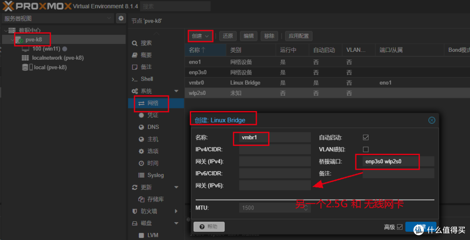470x240 pixels.
Task: Enable the VLAN感知 checkbox
Action: pos(366,149)
